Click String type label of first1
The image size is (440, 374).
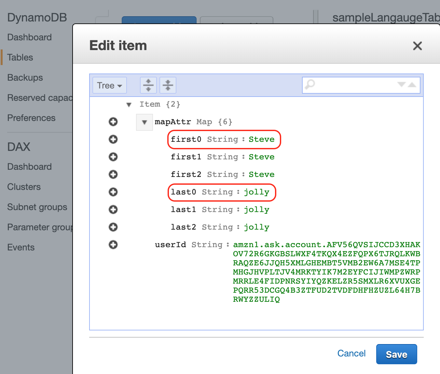pos(223,157)
